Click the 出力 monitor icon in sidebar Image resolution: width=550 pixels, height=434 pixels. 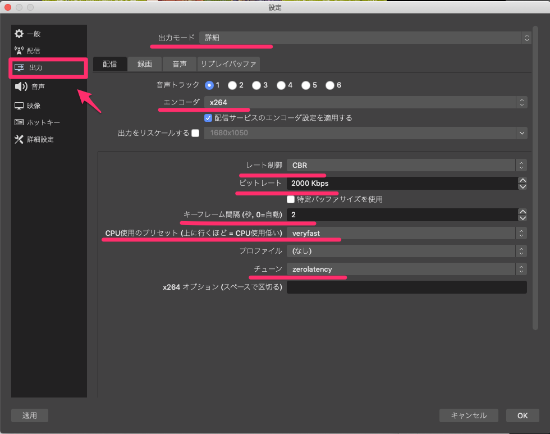(19, 67)
